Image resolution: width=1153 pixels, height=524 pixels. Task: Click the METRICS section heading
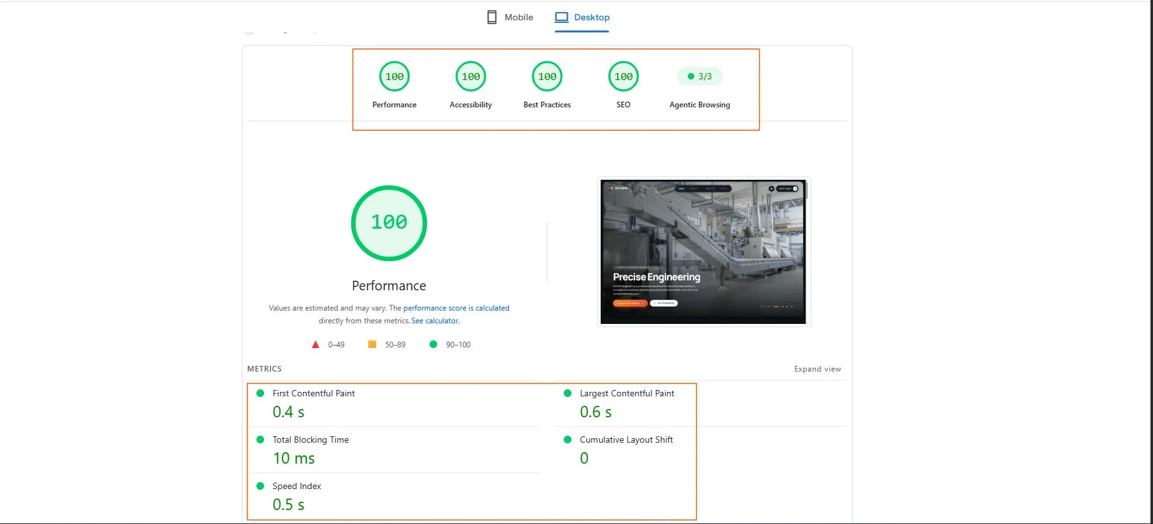[265, 369]
